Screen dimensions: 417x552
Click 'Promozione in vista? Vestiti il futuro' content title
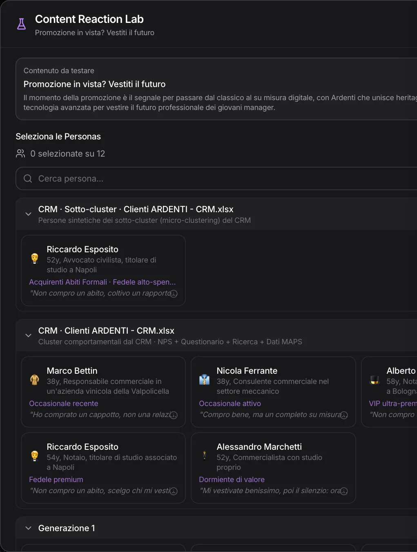pos(95,84)
